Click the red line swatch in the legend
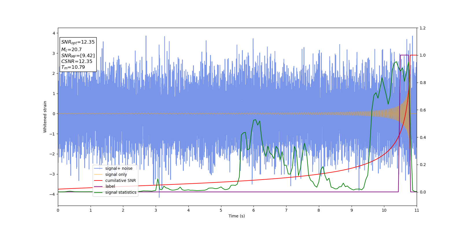 tap(98, 180)
